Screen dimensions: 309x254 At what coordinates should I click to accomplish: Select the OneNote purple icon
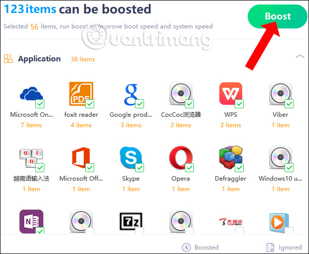point(31,222)
